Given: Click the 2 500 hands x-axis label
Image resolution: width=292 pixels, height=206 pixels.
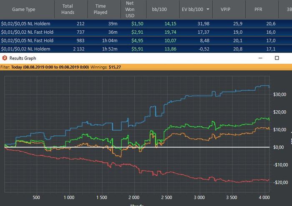Looking at the screenshot, I should point(166,197).
